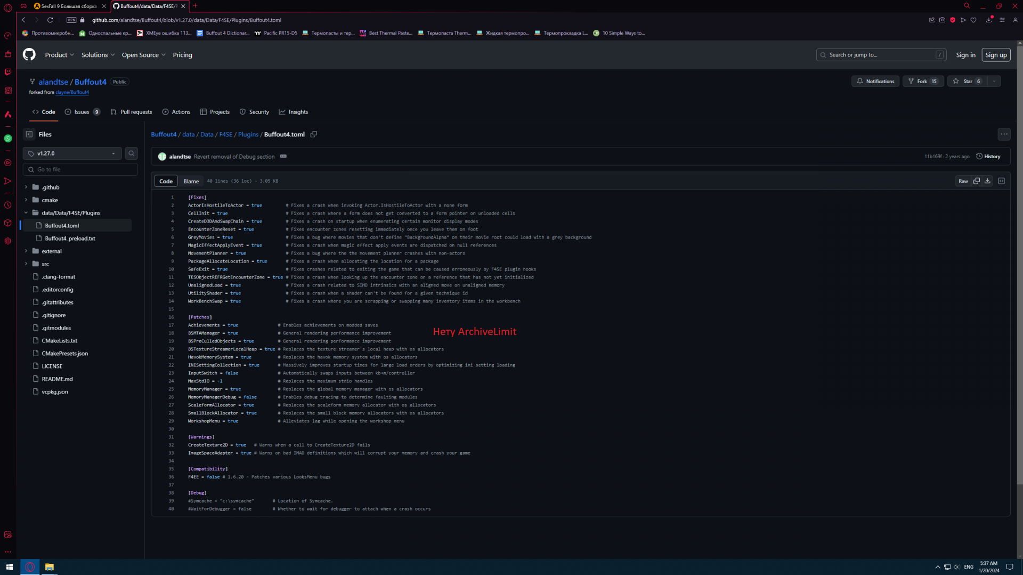
Task: Copy raw file contents icon
Action: [x=977, y=181]
